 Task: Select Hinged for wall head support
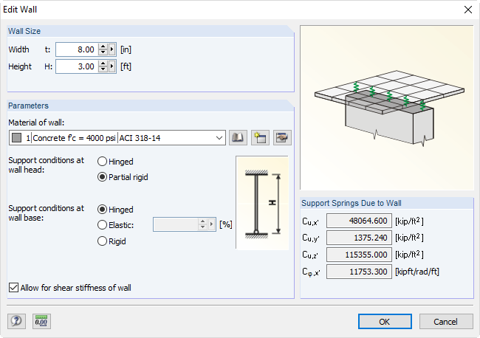click(x=103, y=161)
